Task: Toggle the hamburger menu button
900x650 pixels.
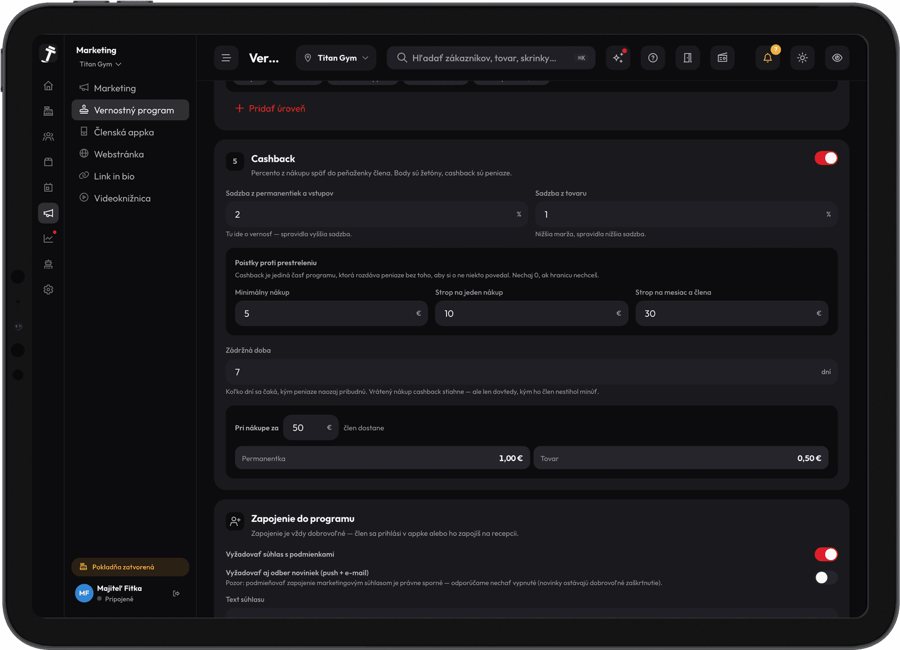Action: (x=226, y=58)
